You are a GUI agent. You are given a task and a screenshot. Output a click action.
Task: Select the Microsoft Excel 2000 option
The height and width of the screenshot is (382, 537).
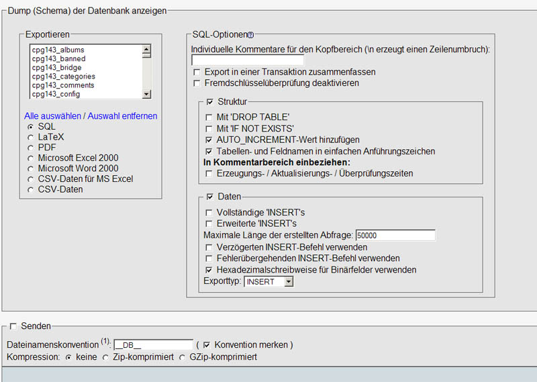(30, 158)
